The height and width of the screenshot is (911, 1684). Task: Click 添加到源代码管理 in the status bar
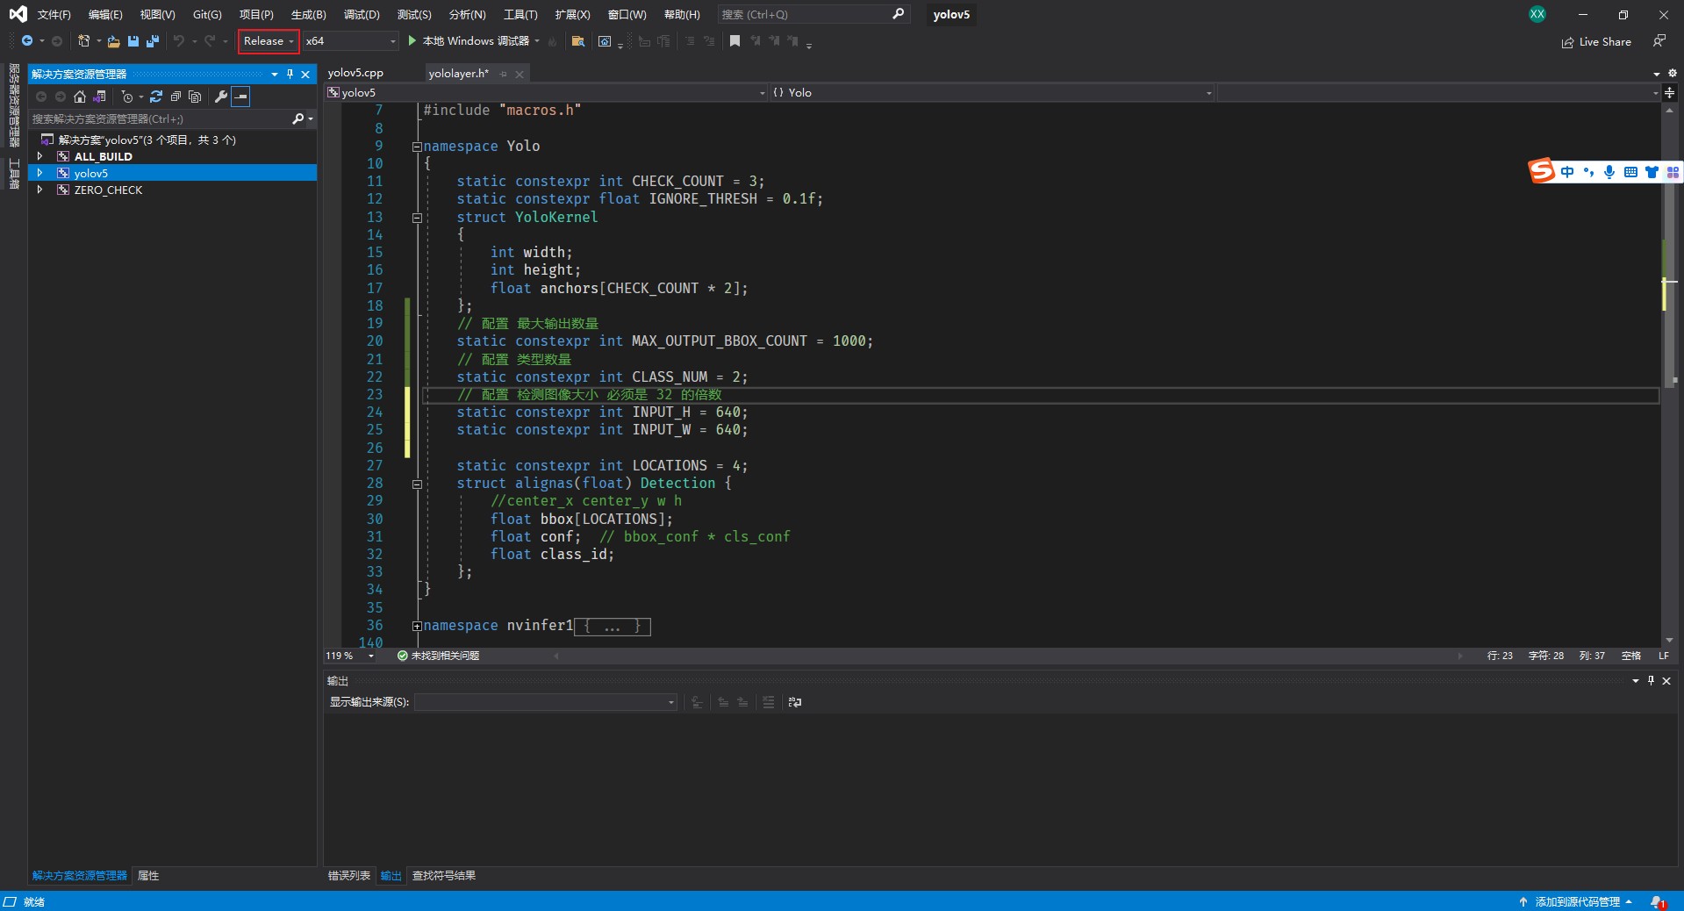coord(1576,902)
